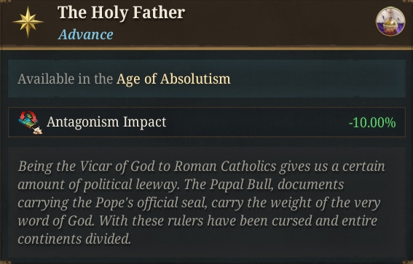Click the 'continents divided' text line
Image resolution: width=413 pixels, height=264 pixels.
coord(74,239)
